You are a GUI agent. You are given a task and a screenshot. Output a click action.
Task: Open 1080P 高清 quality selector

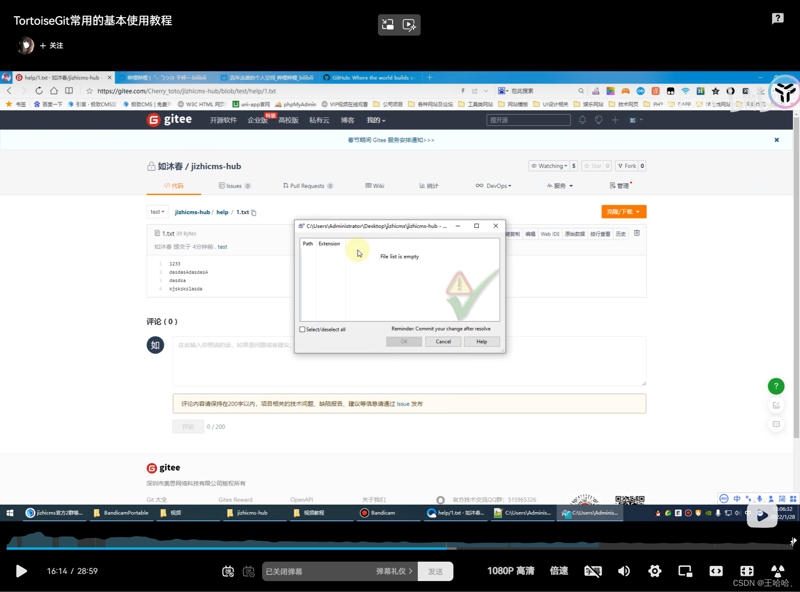511,571
